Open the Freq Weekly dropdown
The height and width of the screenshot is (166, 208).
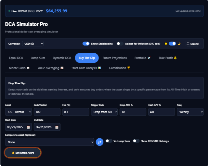pyautogui.click(x=190, y=112)
